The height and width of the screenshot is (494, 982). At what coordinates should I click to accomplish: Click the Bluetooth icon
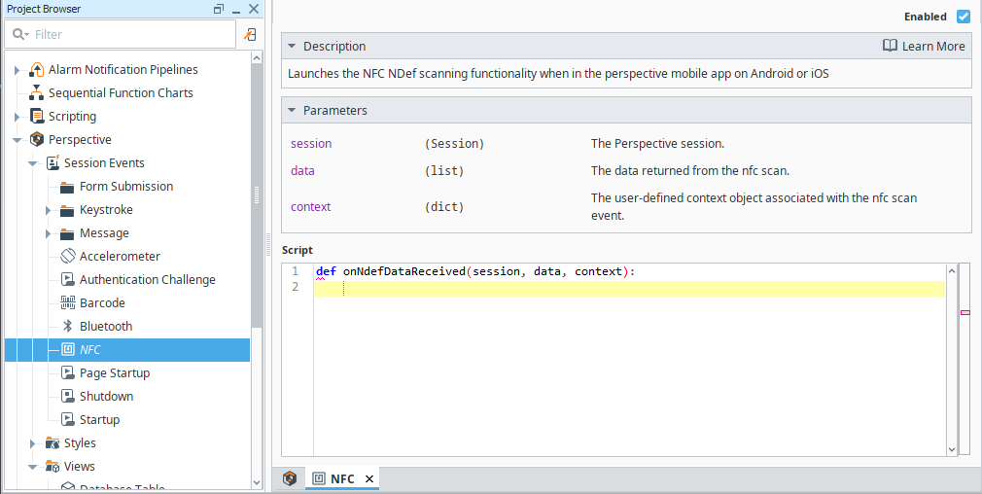click(68, 326)
